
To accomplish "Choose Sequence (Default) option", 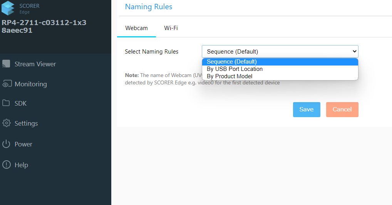I will click(232, 62).
